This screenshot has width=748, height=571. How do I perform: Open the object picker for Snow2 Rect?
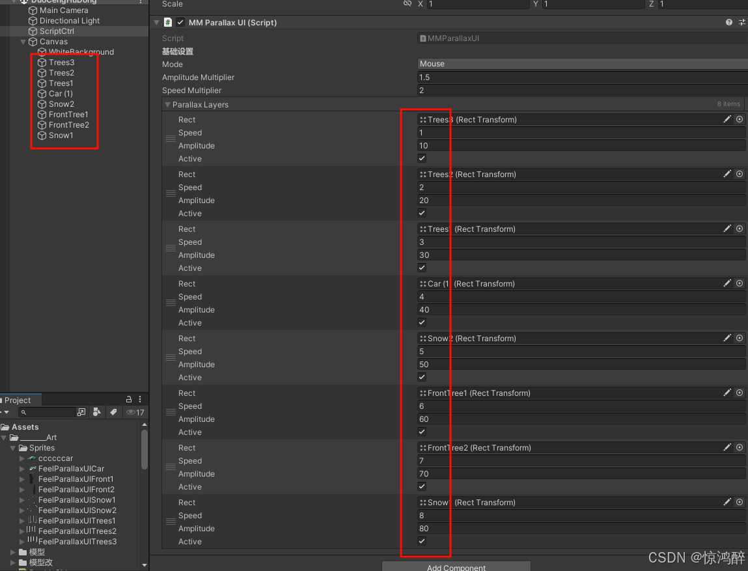coord(740,338)
